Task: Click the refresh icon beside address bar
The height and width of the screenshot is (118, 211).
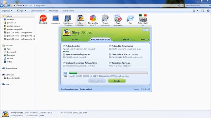Action: pyautogui.click(x=182, y=6)
